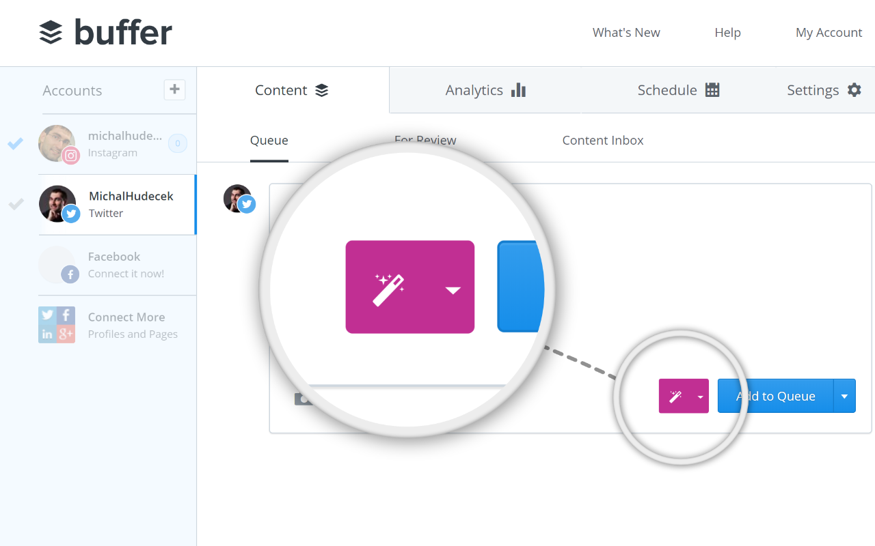Select the Queue sub-tab

tap(269, 141)
